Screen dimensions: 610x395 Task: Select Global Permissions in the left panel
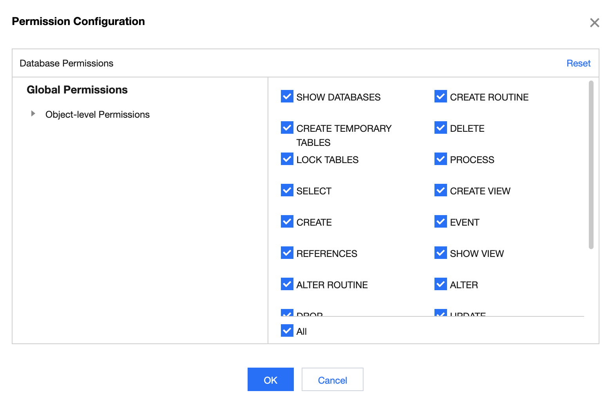coord(77,90)
